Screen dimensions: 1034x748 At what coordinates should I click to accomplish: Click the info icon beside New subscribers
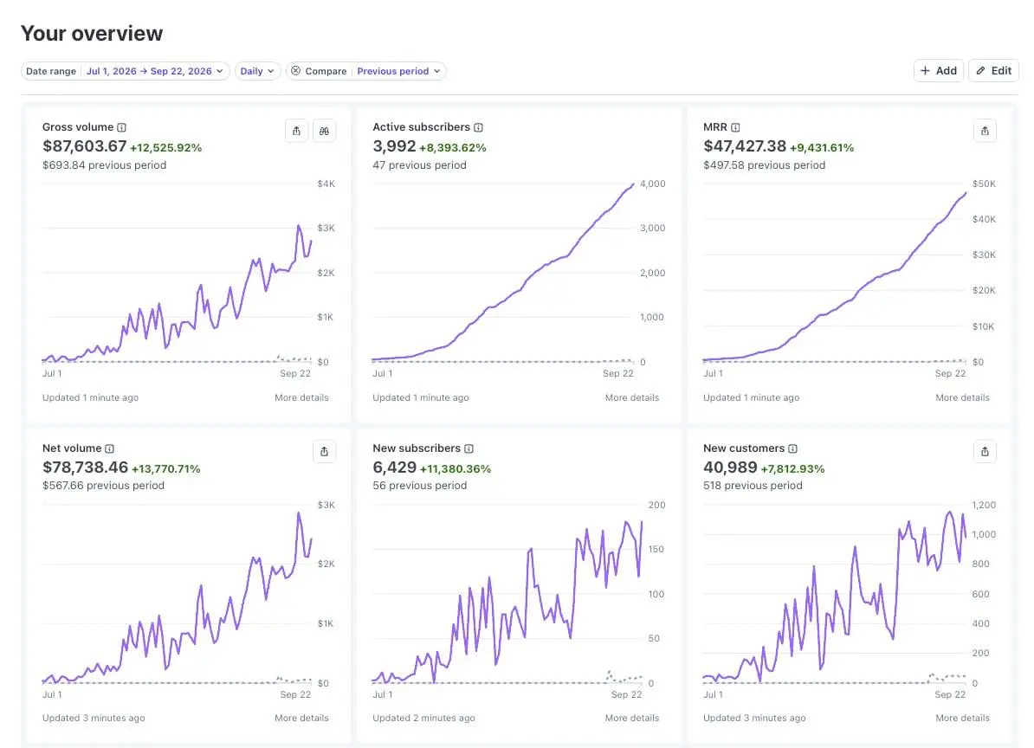point(469,448)
